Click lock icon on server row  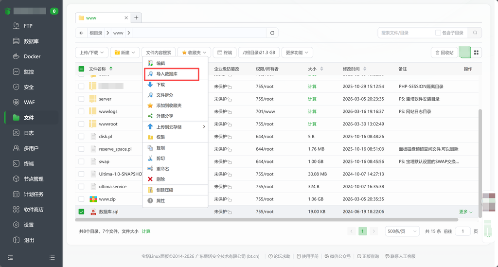coord(230,99)
